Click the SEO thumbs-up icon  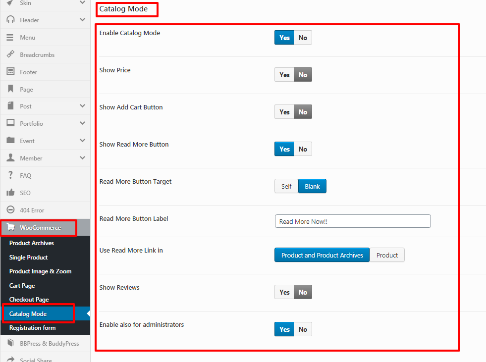[10, 192]
